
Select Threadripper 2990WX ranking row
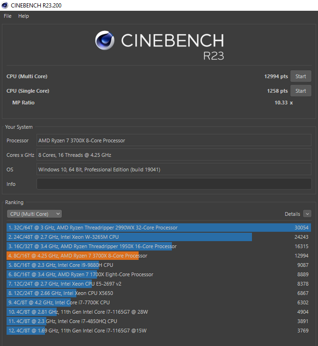point(159,228)
